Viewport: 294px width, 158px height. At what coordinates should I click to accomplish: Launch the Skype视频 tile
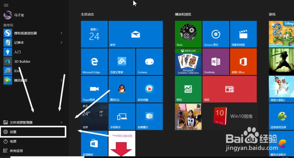tap(94, 89)
